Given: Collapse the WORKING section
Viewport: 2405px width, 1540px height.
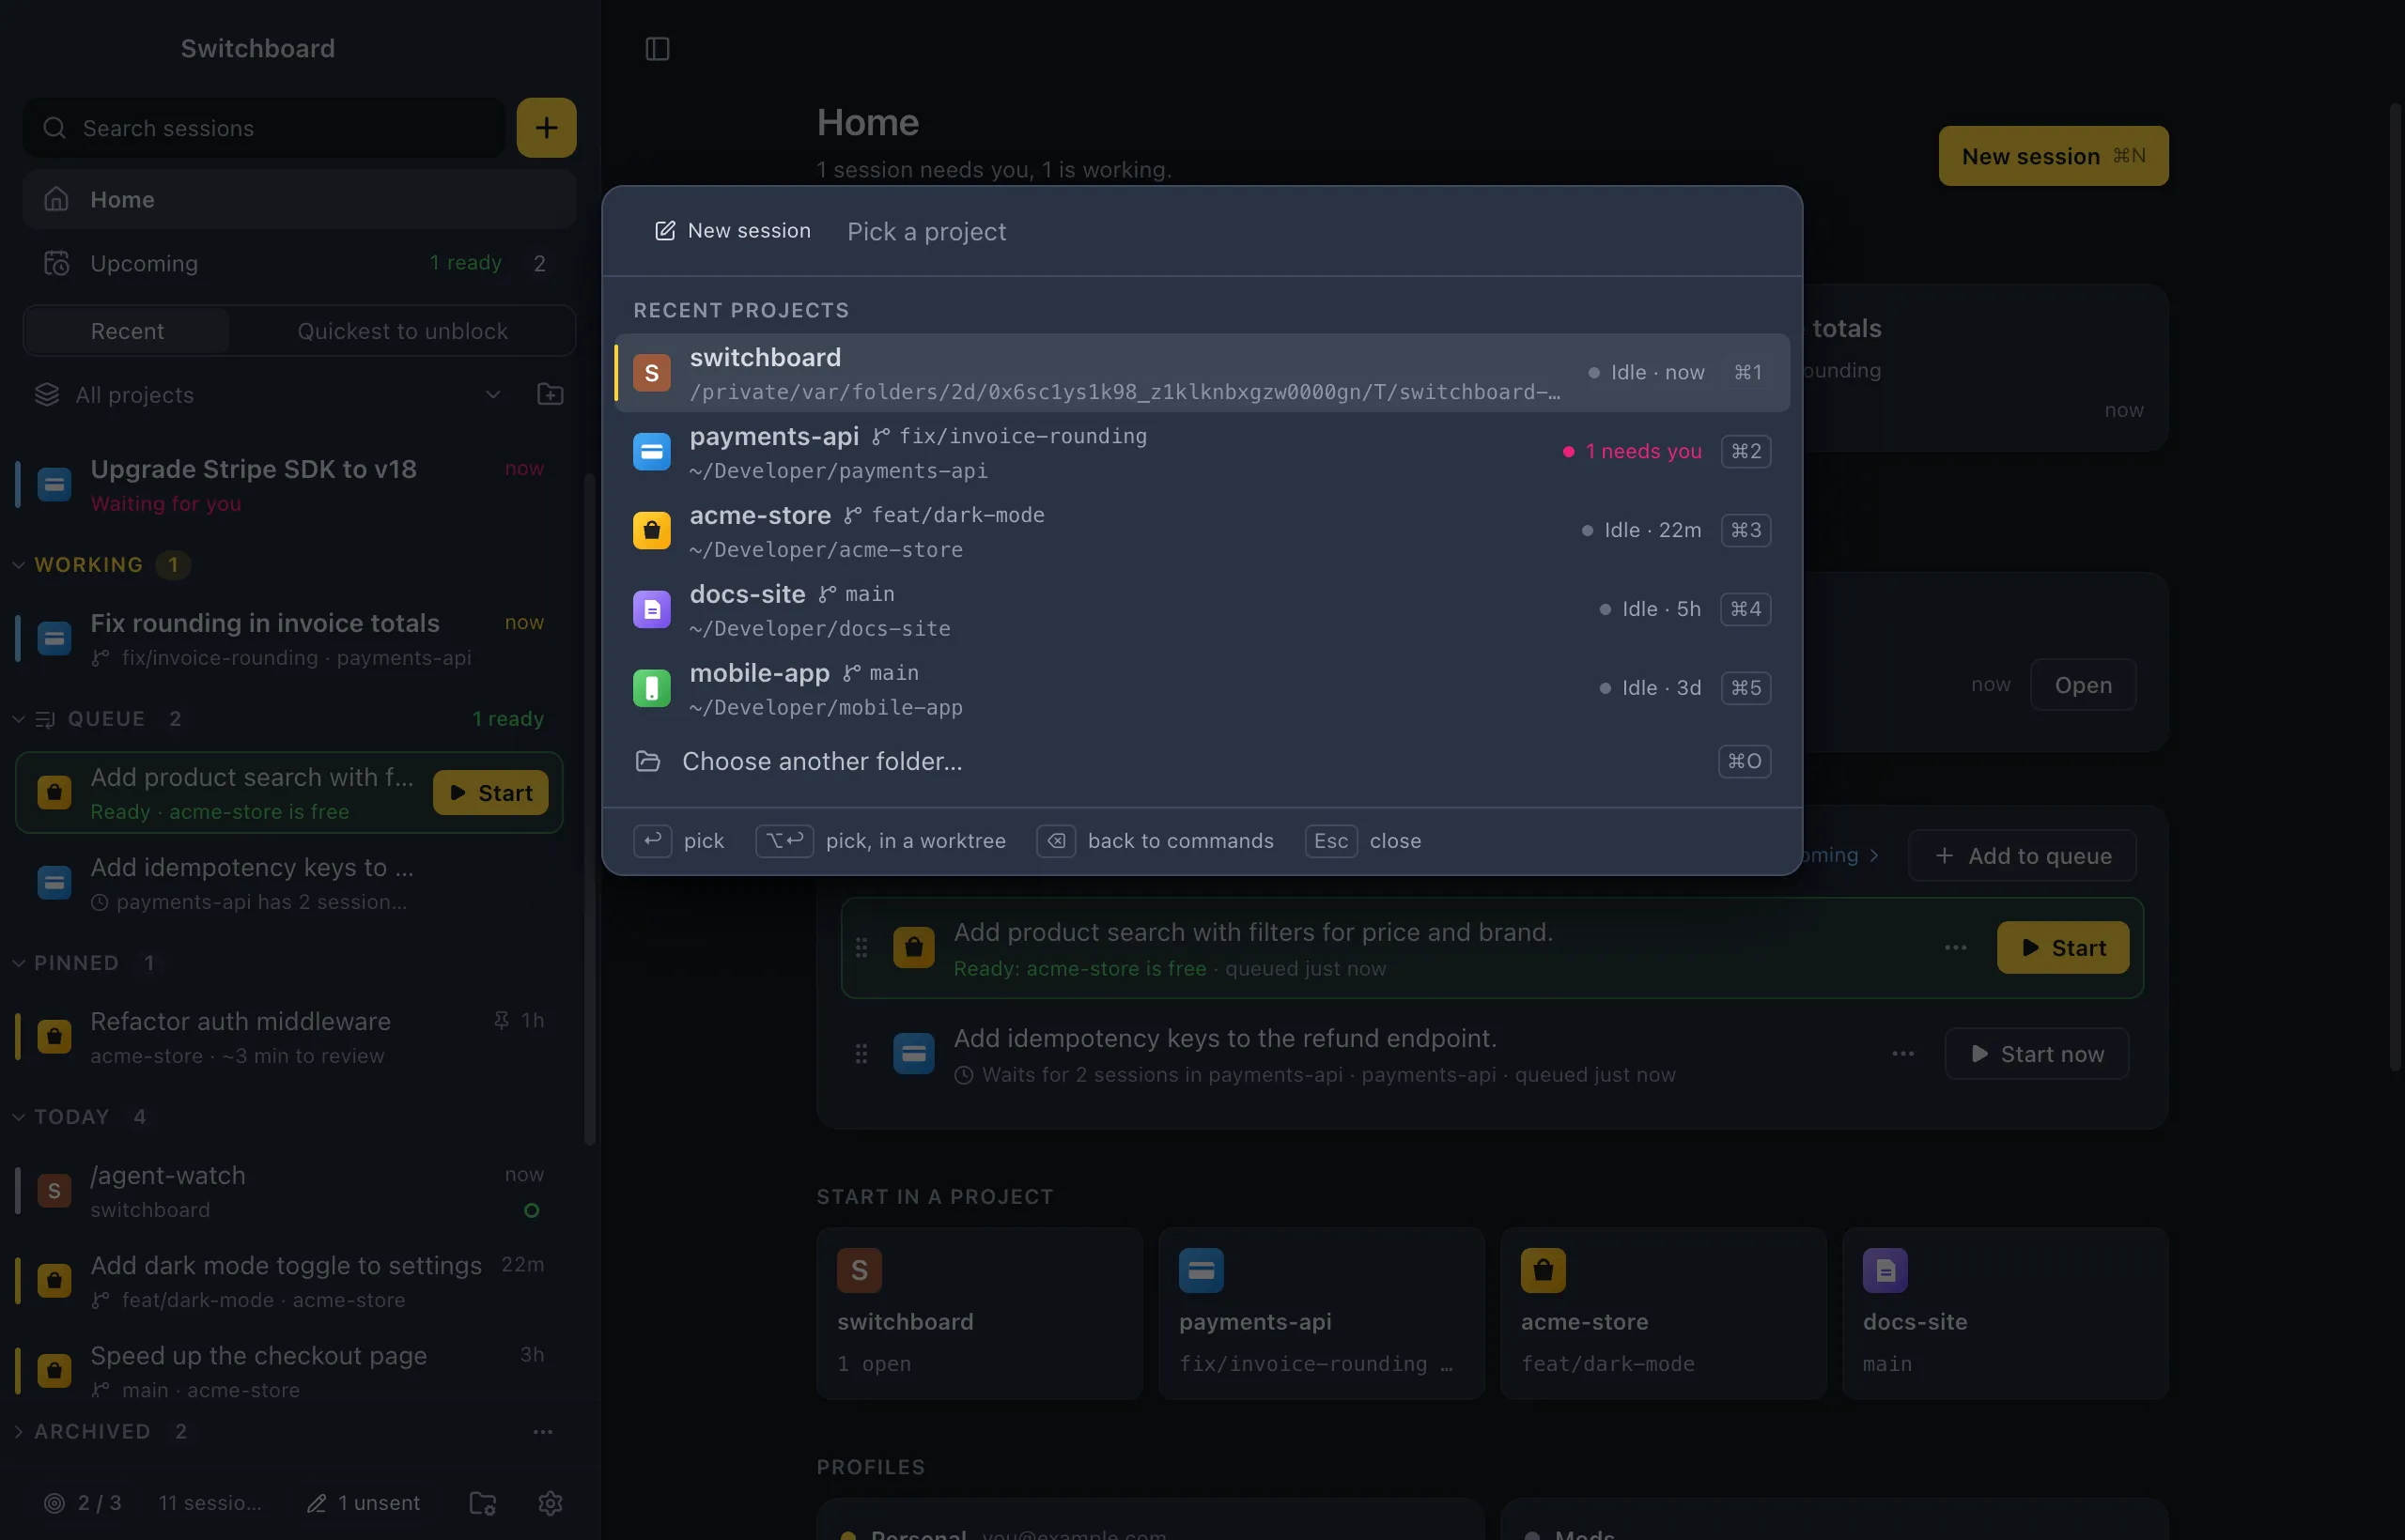Looking at the screenshot, I should point(19,564).
